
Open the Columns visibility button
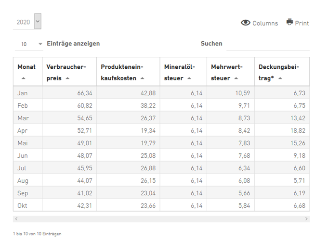click(x=259, y=23)
